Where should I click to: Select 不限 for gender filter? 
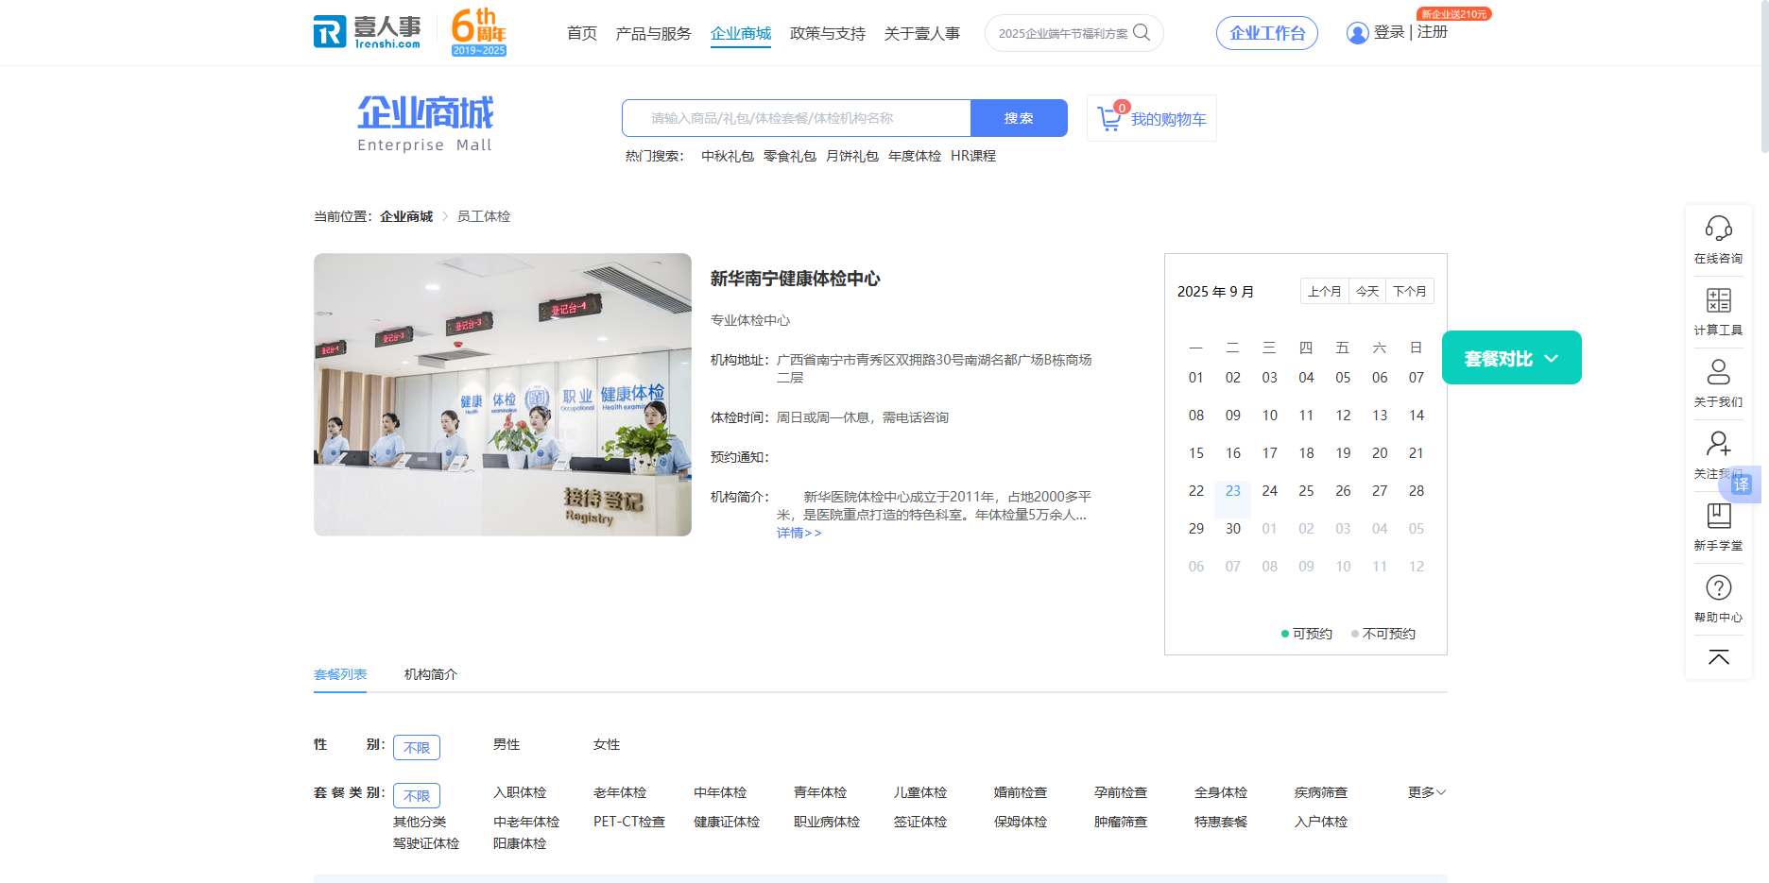coord(417,747)
